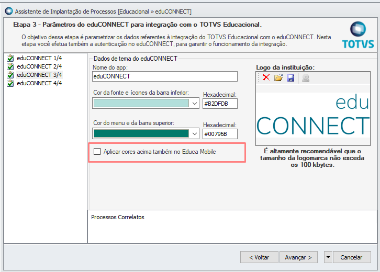Save the logo using the floppy disk icon
Viewport: 380px width, 272px height.
[x=290, y=78]
